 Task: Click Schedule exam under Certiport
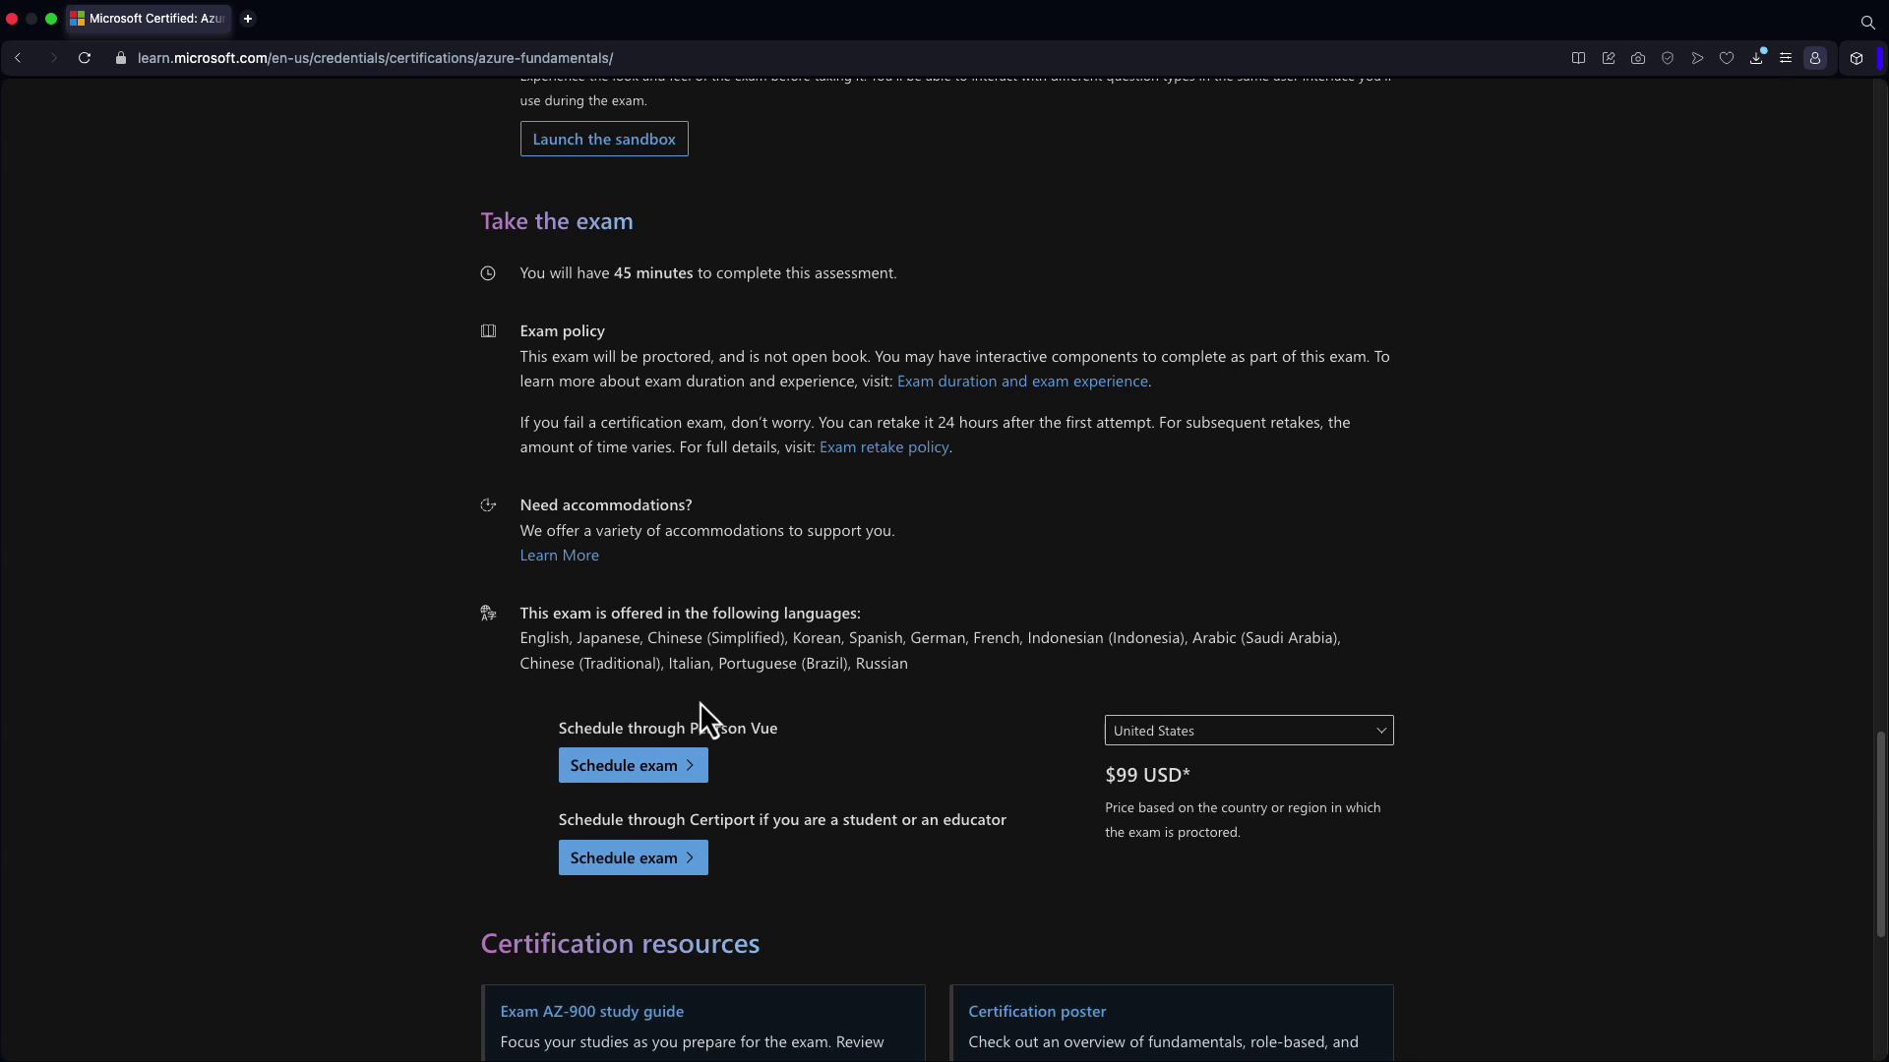coord(633,857)
